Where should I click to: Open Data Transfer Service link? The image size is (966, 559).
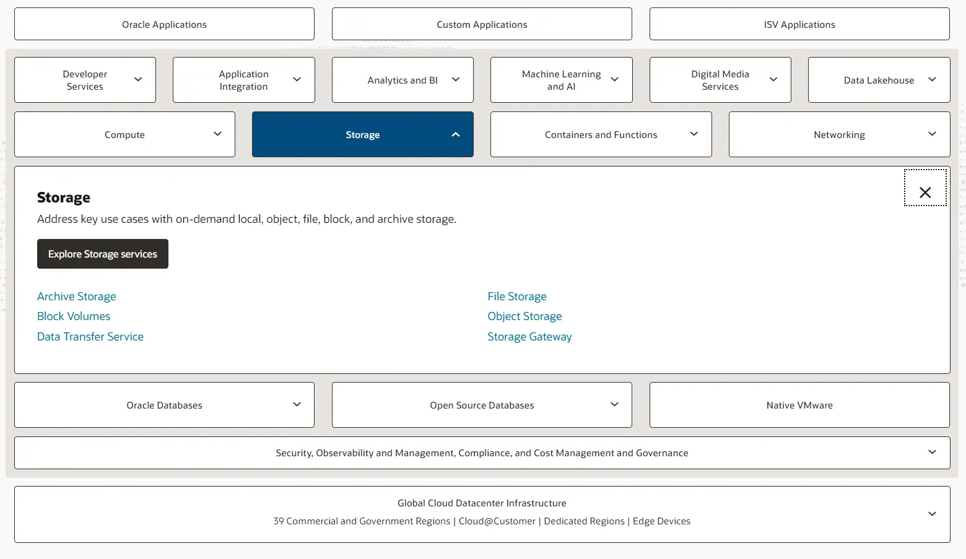(x=90, y=337)
